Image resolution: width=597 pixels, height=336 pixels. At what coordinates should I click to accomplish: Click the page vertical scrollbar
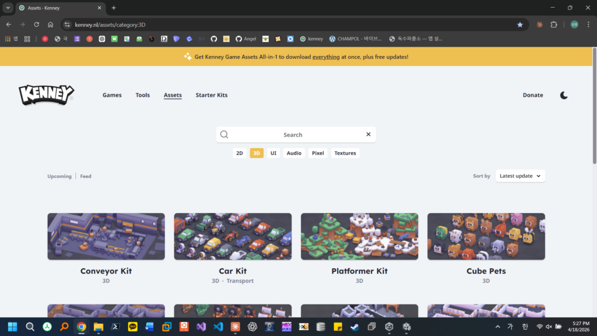click(594, 107)
